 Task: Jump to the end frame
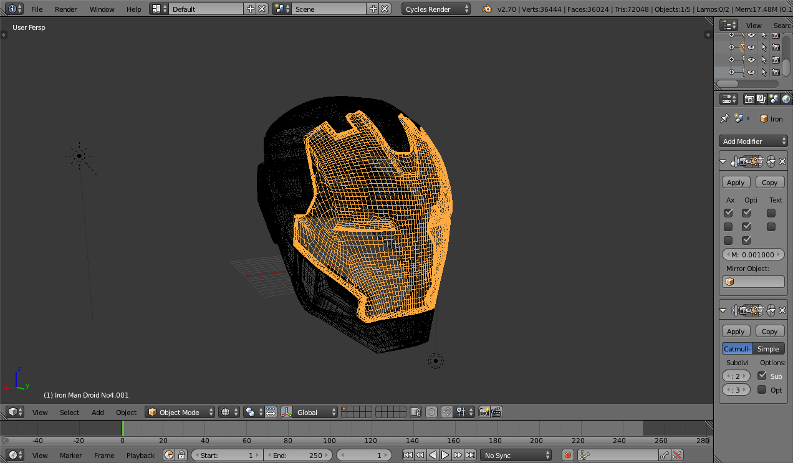[471, 455]
